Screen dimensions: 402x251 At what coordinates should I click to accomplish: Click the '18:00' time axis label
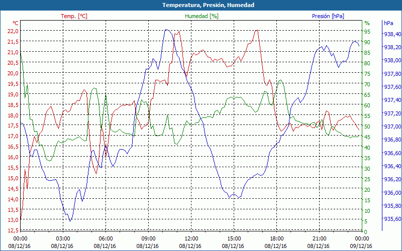pos(277,239)
